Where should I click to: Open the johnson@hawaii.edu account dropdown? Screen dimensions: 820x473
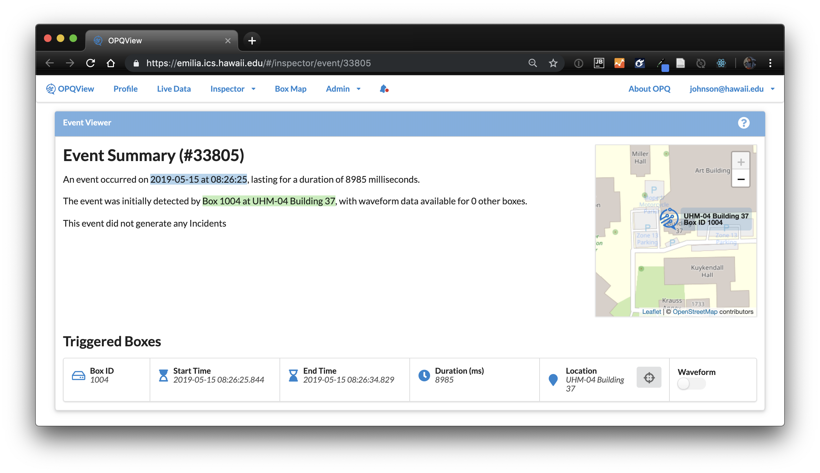732,89
